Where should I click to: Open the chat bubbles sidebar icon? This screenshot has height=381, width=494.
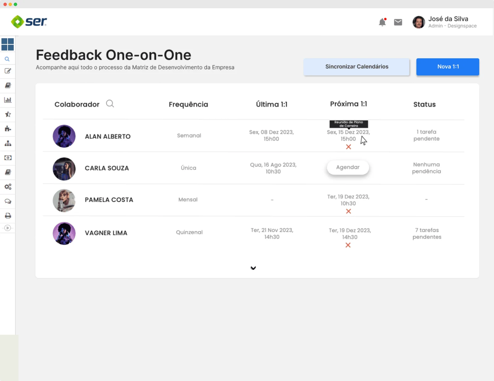pos(8,201)
